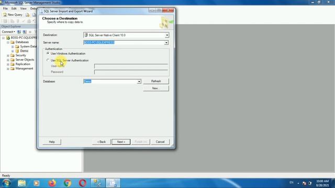Collapse the BOSS-PC\SQLEXPRESS server node
335x188 pixels.
(4, 38)
